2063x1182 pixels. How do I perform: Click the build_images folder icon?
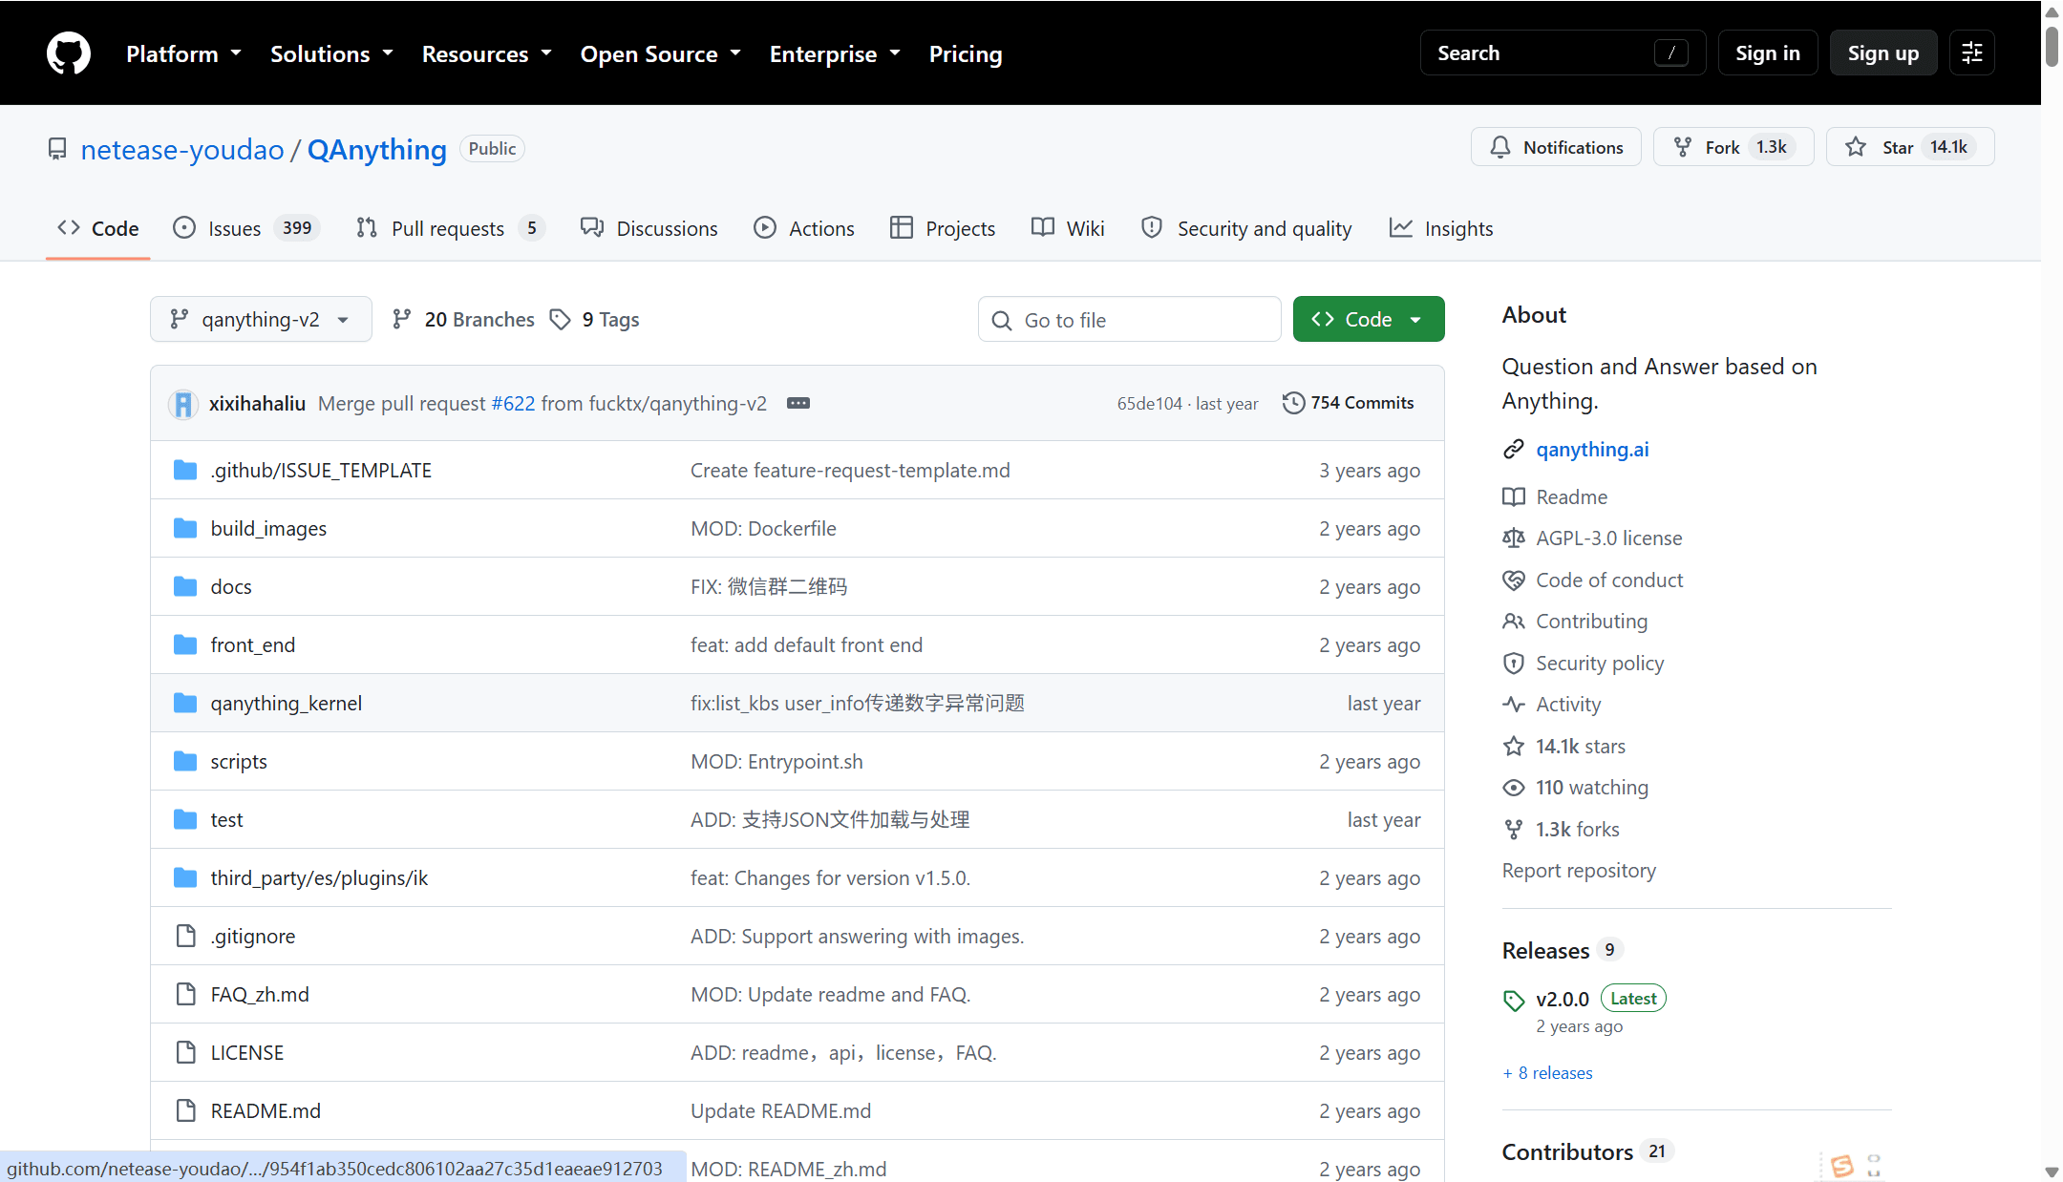185,528
